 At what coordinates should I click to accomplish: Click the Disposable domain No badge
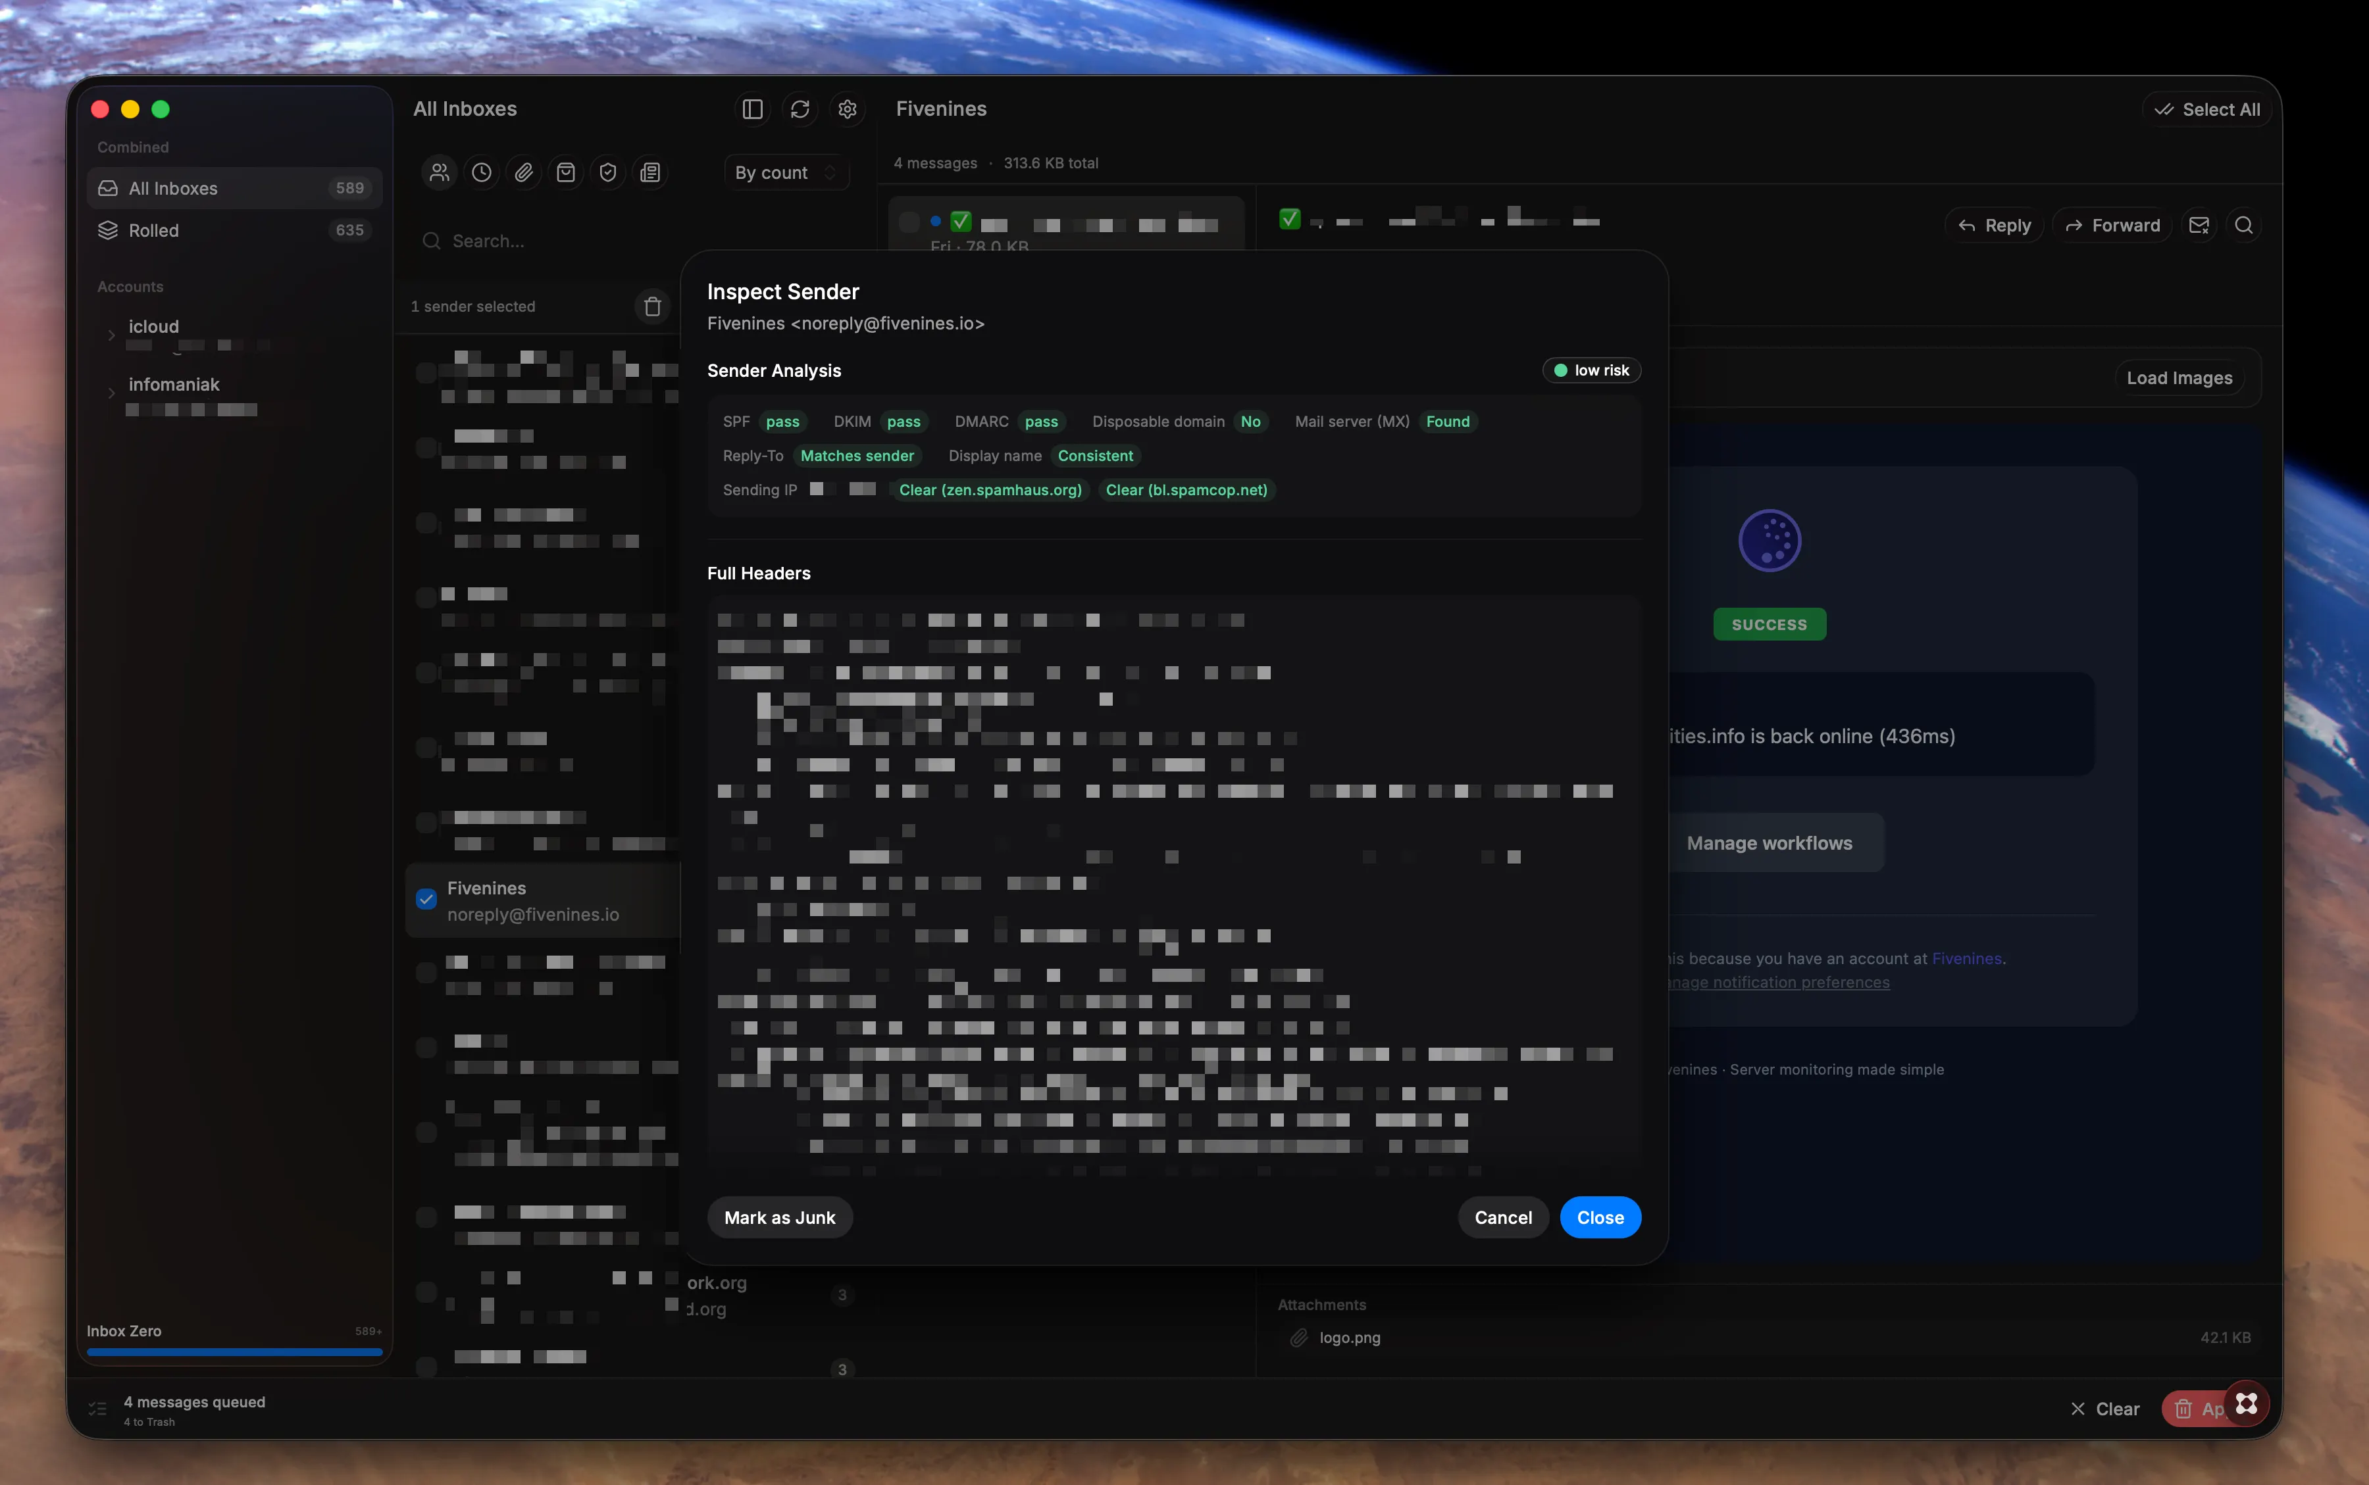[x=1251, y=422]
